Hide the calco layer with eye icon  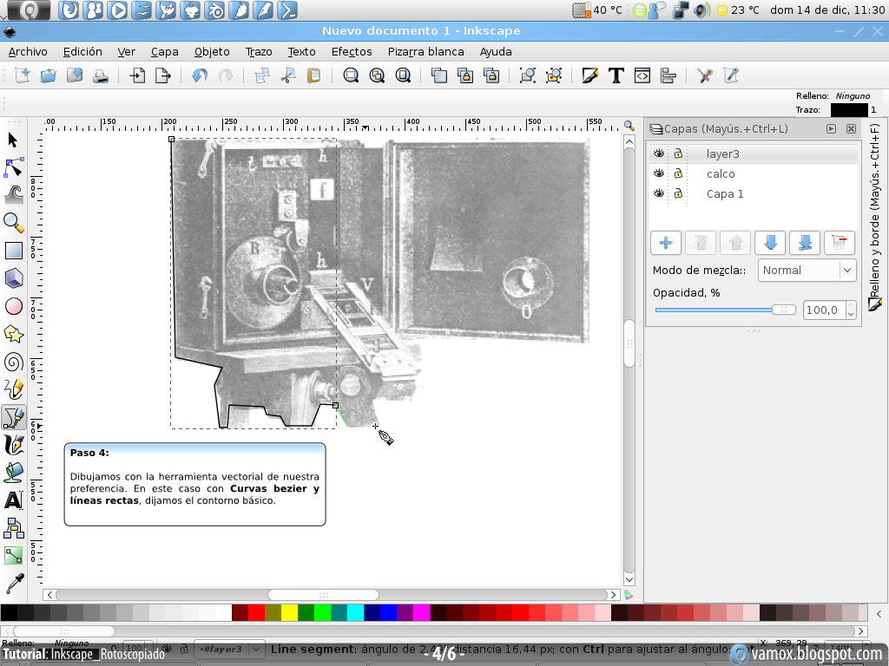[x=658, y=173]
